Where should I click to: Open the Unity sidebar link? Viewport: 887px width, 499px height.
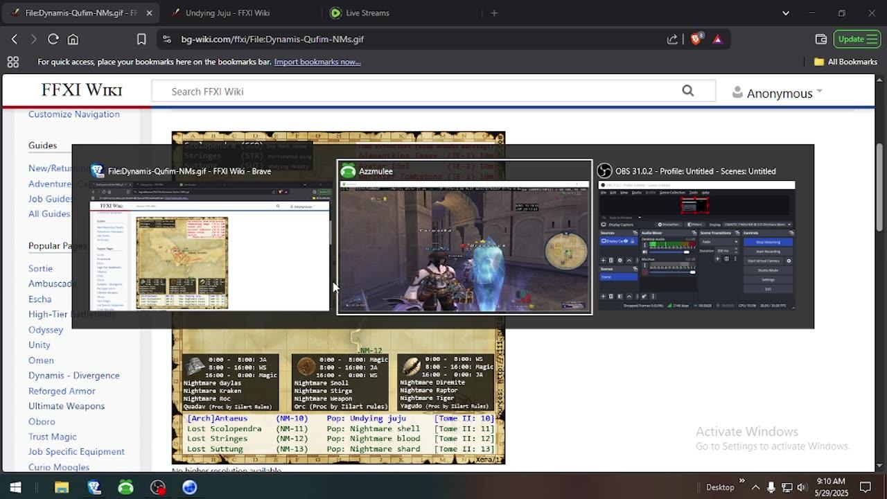coord(39,345)
